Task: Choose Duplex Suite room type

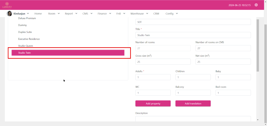Action: click(25, 32)
